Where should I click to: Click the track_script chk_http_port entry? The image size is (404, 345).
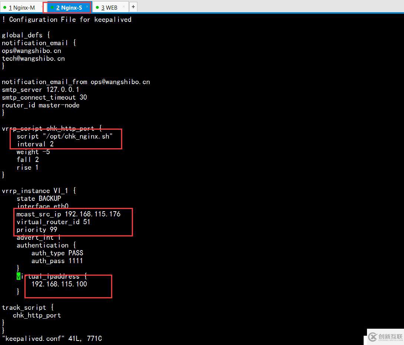click(x=37, y=315)
